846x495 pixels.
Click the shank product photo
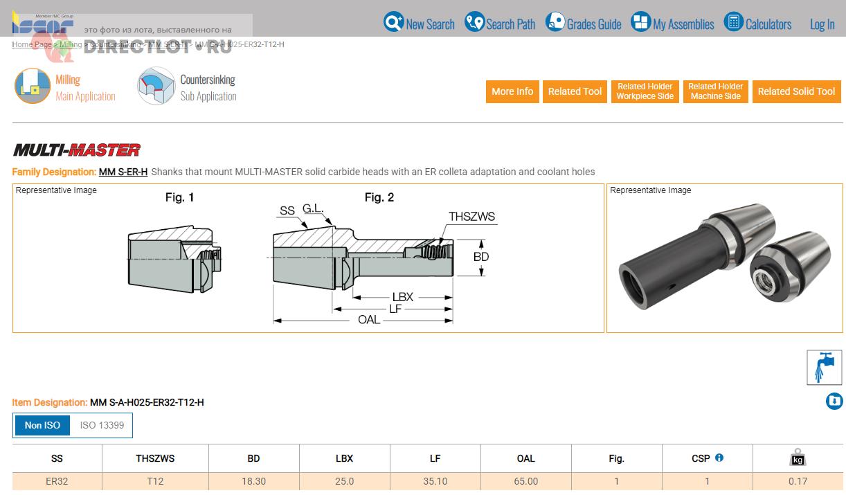point(725,258)
